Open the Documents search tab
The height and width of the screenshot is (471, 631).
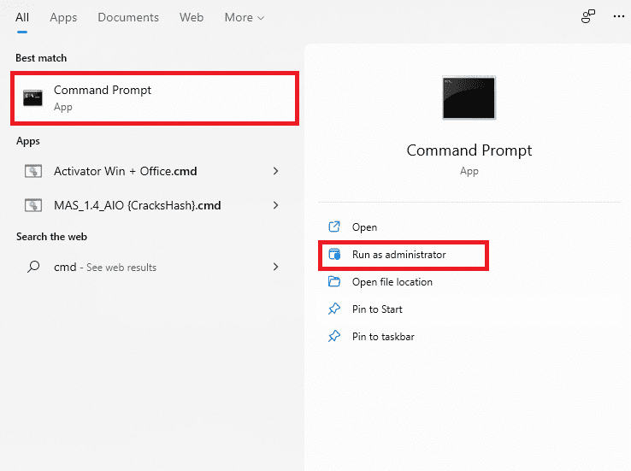128,17
